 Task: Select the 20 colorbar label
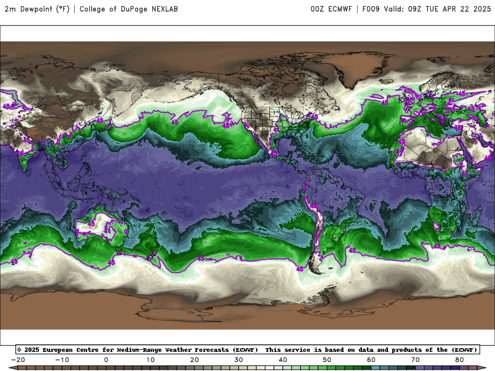[x=194, y=360]
